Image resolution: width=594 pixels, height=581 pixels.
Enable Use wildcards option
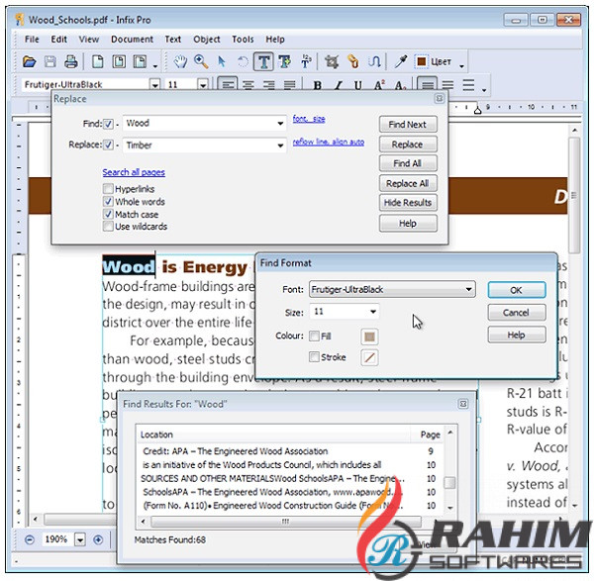click(108, 226)
